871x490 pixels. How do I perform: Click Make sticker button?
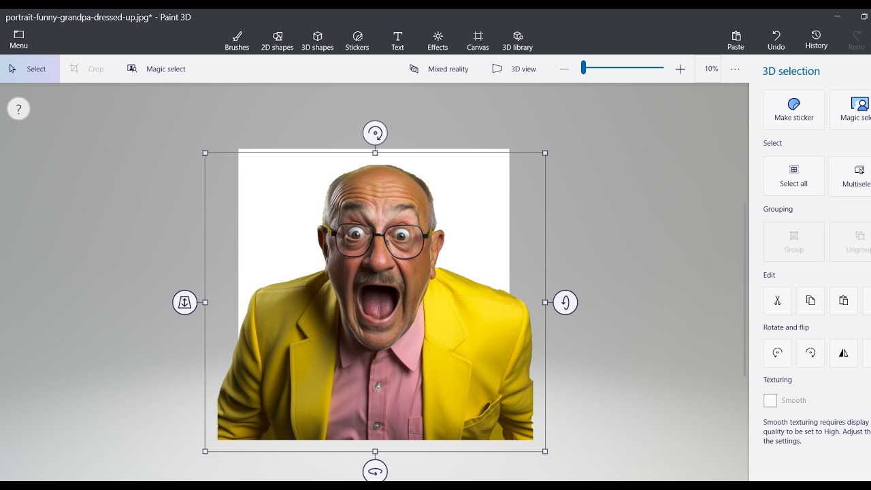pyautogui.click(x=793, y=110)
